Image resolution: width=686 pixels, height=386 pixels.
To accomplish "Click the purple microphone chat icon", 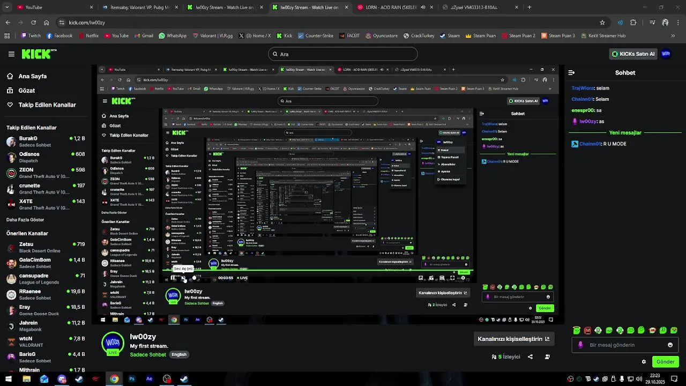I will 580,345.
